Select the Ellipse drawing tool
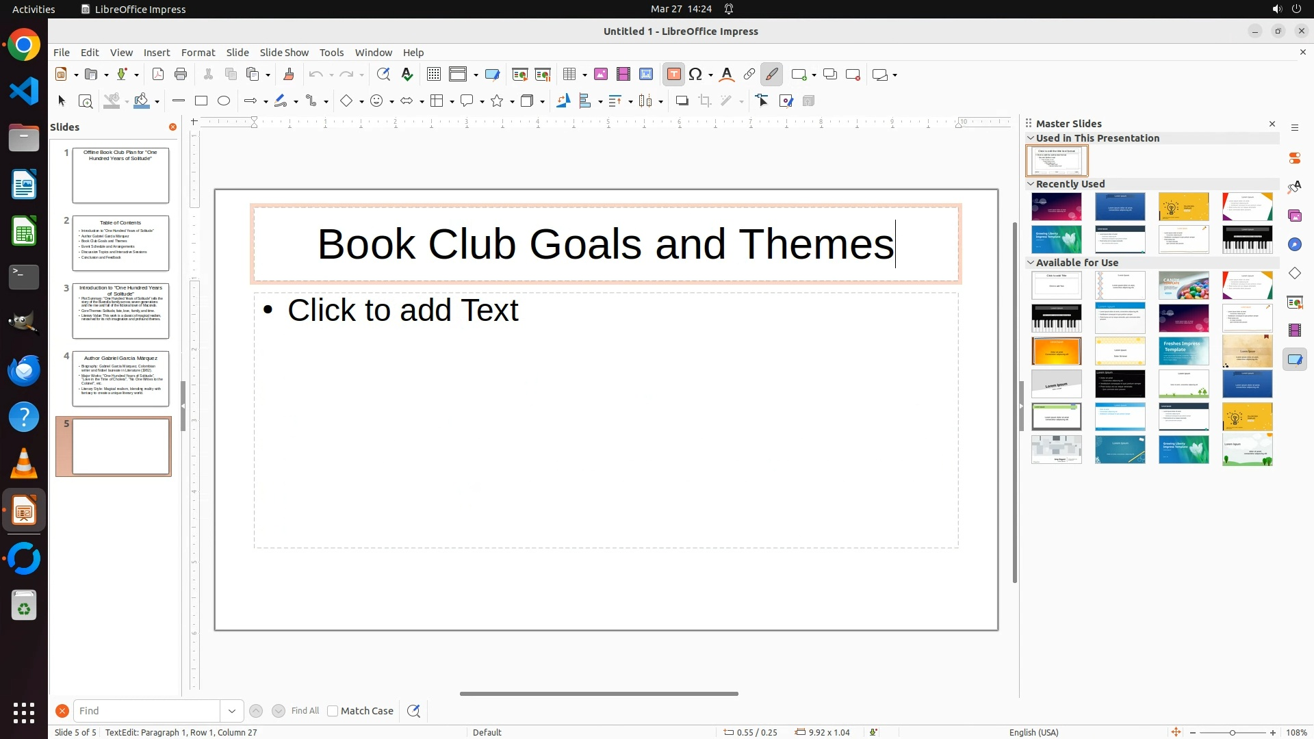 [224, 101]
